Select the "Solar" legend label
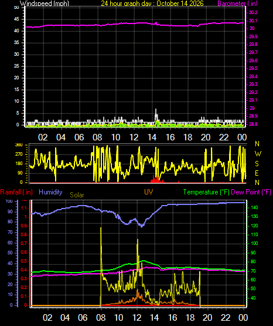This screenshot has height=326, width=273. [x=77, y=195]
